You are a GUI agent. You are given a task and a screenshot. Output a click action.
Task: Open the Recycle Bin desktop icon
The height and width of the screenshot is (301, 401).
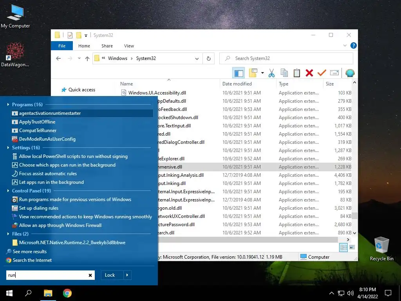coord(381,249)
